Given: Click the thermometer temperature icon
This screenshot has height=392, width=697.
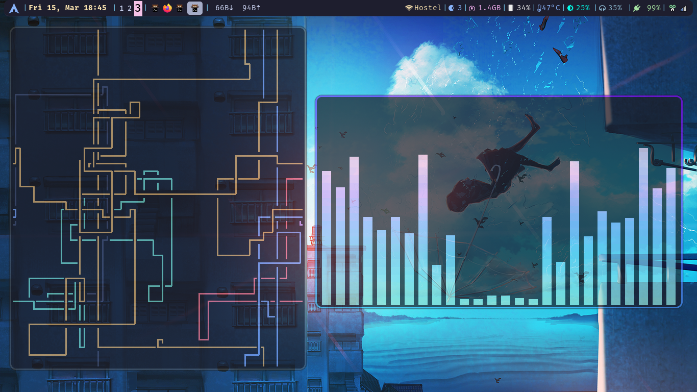Looking at the screenshot, I should click(539, 8).
